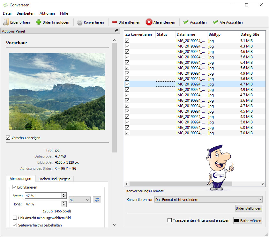This screenshot has height=237, width=269.
Task: Open the Konvertieren zu format dropdown
Action: click(208, 200)
